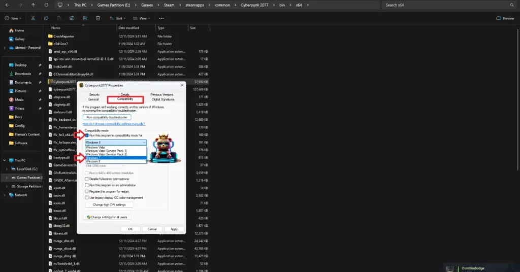Click Cancel in Properties dialog
This screenshot has height=272, width=520.
pyautogui.click(x=152, y=229)
